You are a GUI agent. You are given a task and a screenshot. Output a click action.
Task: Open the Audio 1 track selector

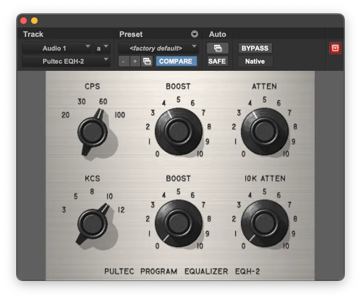56,48
